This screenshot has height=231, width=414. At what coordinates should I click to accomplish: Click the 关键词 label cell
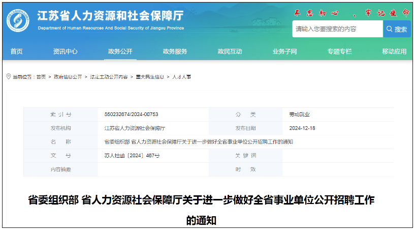(x=245, y=156)
